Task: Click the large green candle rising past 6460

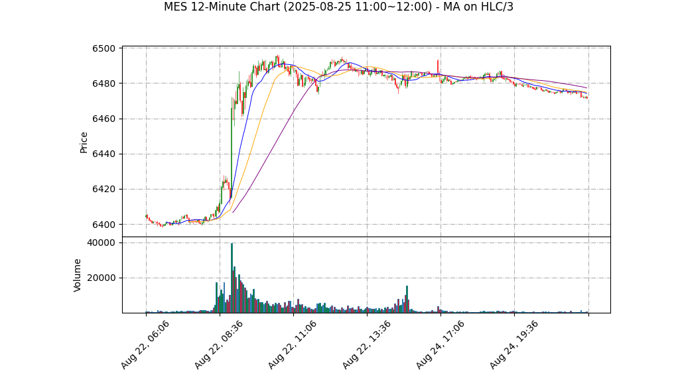Action: pyautogui.click(x=232, y=147)
